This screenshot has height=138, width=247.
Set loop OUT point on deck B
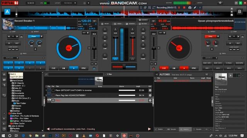point(238,43)
